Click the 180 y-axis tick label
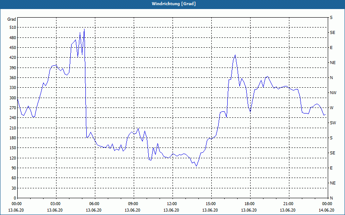Screen dimensions: 345x215 (13, 138)
